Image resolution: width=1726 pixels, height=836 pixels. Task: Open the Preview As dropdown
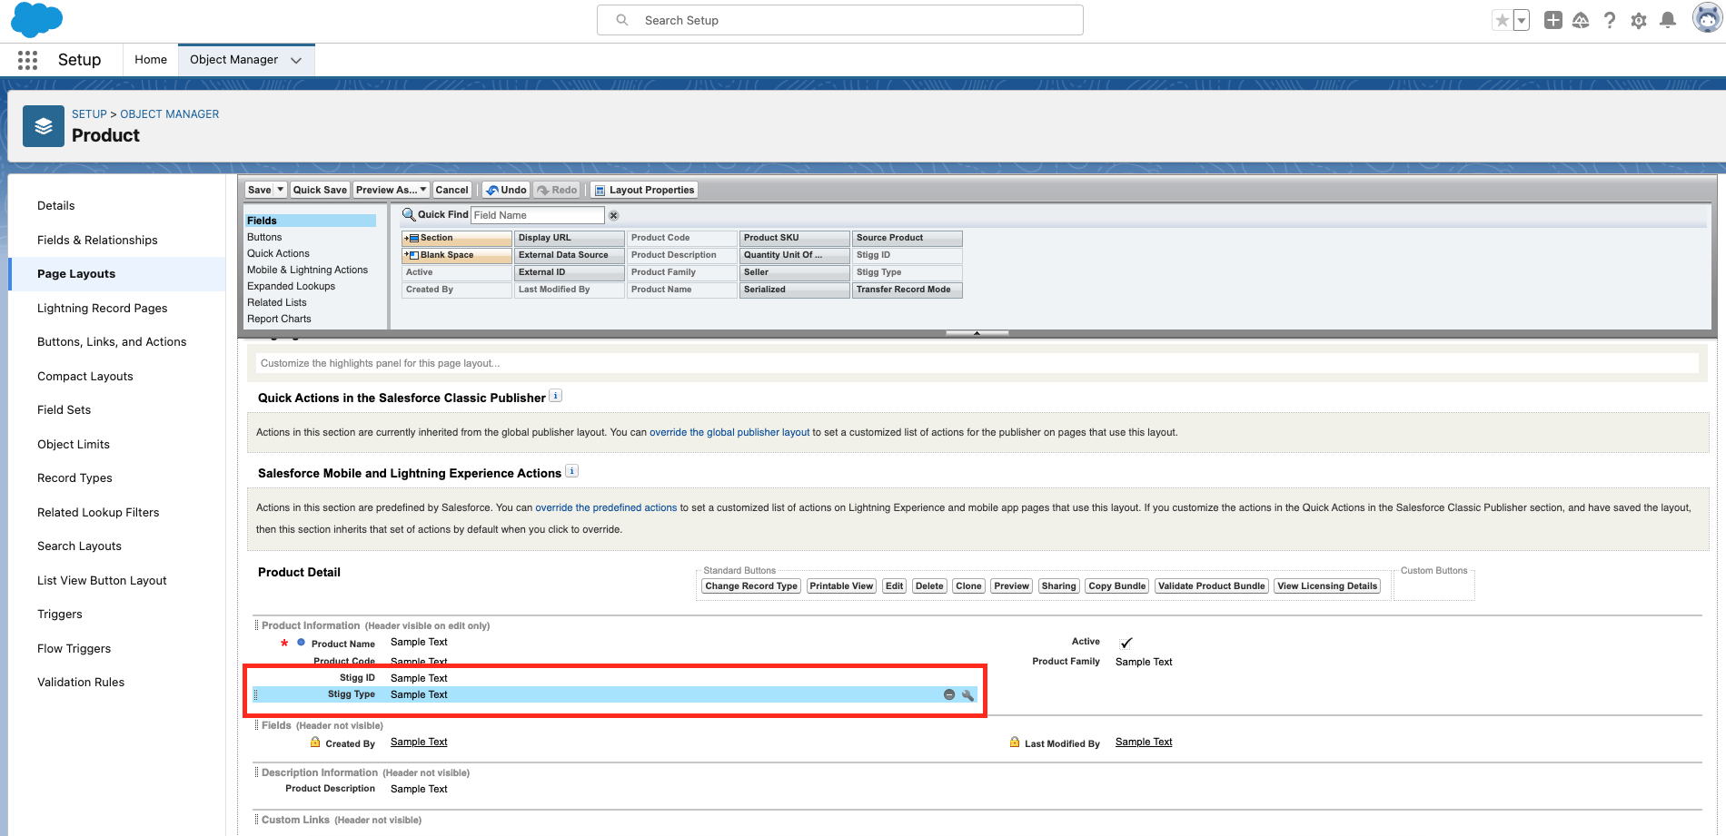click(392, 190)
